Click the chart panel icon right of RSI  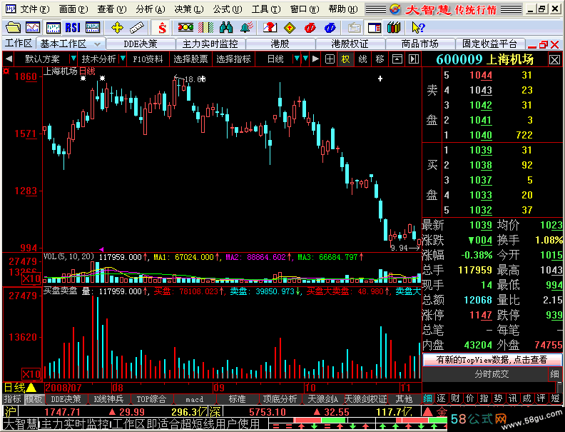pyautogui.click(x=93, y=27)
